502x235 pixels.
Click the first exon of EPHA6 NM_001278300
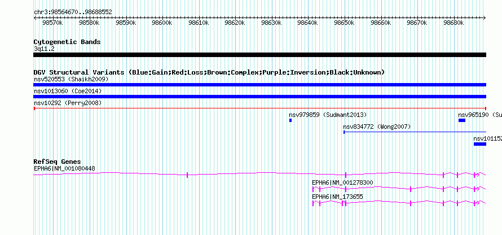[x=313, y=189]
